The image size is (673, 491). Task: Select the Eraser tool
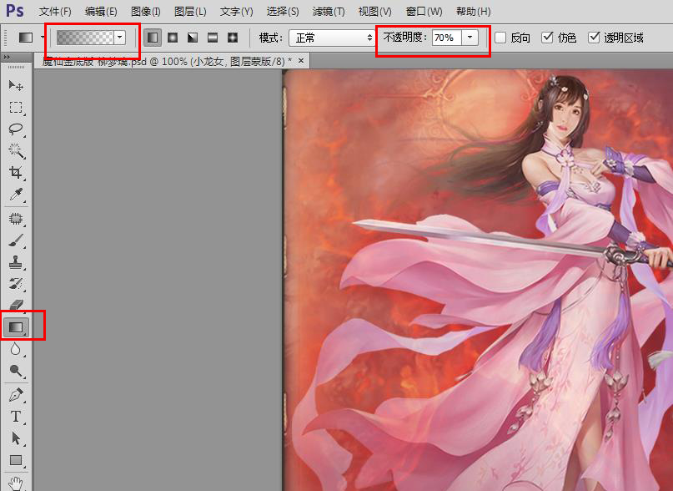pyautogui.click(x=16, y=305)
